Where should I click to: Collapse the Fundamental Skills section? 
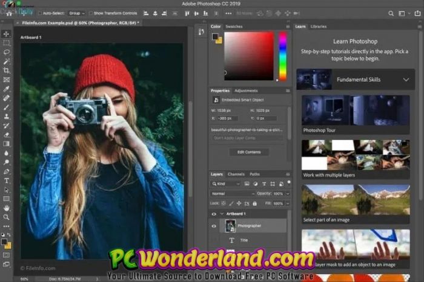click(406, 80)
